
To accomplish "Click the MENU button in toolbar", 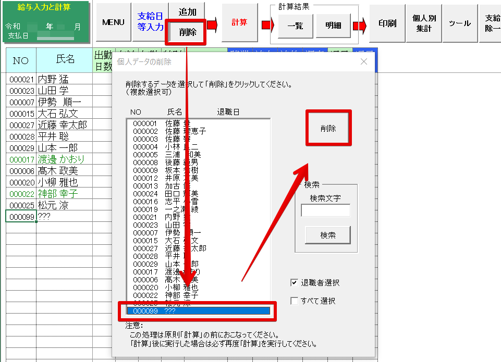I will 113,22.
